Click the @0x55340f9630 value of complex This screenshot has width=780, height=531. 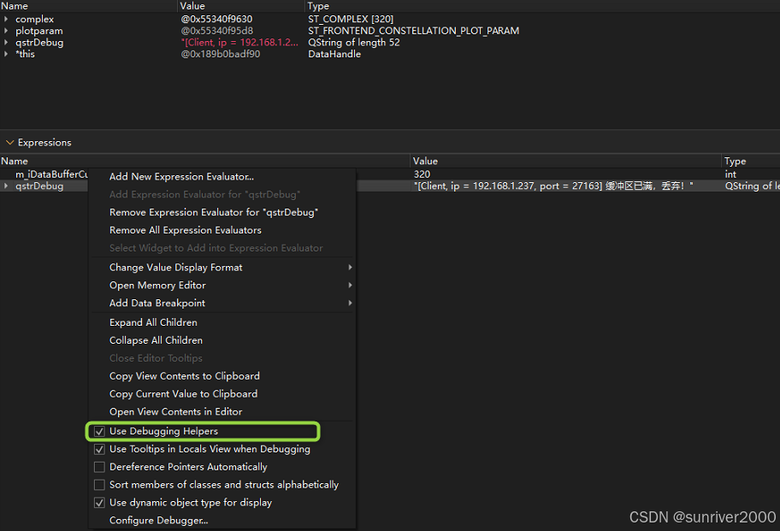[216, 19]
